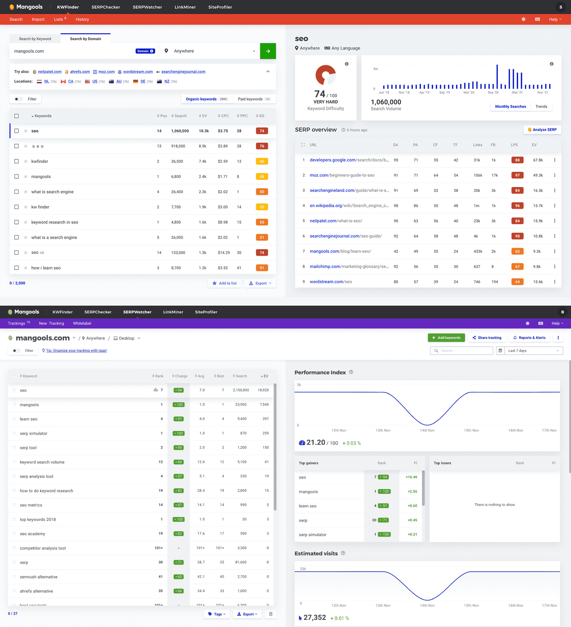Star the 'keyword research in seo' row
Viewport: 571px width, 627px height.
tap(26, 222)
